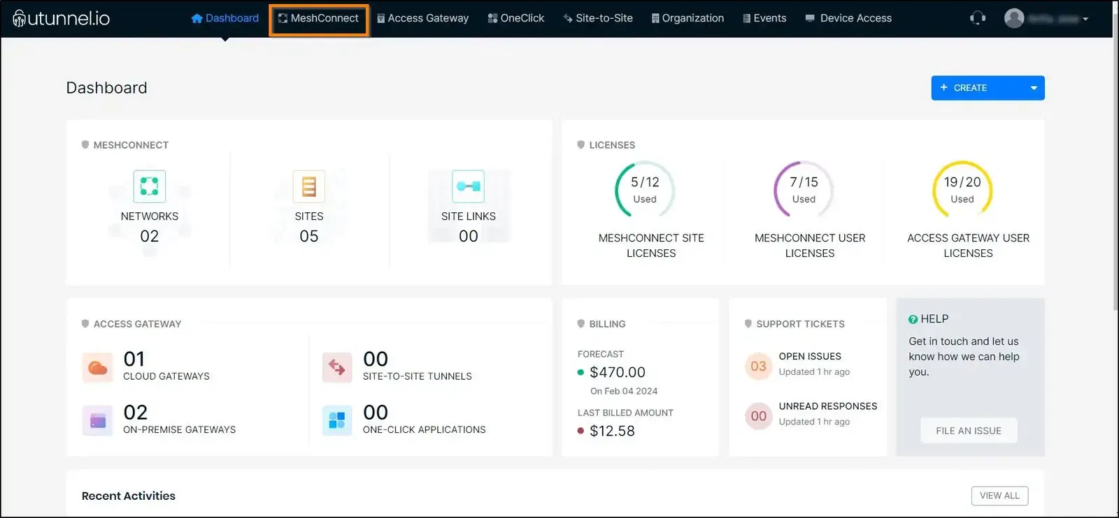Image resolution: width=1119 pixels, height=518 pixels.
Task: Click the support headset icon
Action: (978, 18)
